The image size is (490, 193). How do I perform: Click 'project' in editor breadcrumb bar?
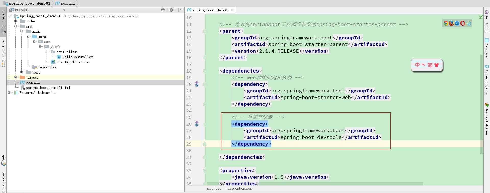point(214,189)
